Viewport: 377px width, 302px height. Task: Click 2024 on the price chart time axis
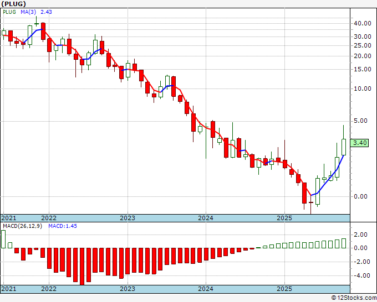pos(206,218)
